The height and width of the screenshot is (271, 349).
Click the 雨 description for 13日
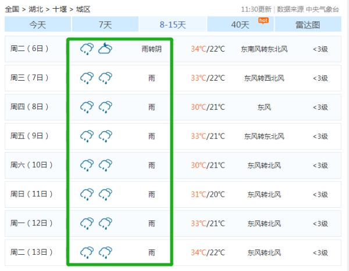pos(152,252)
